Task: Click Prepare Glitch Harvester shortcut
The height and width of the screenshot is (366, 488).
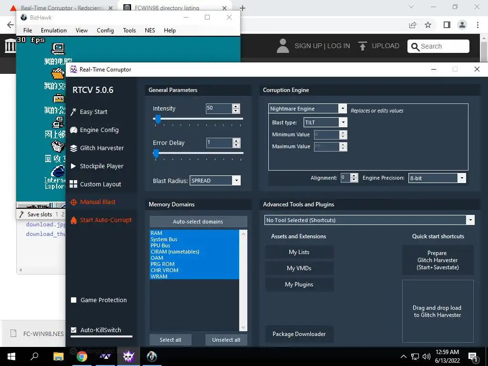Action: point(437,260)
